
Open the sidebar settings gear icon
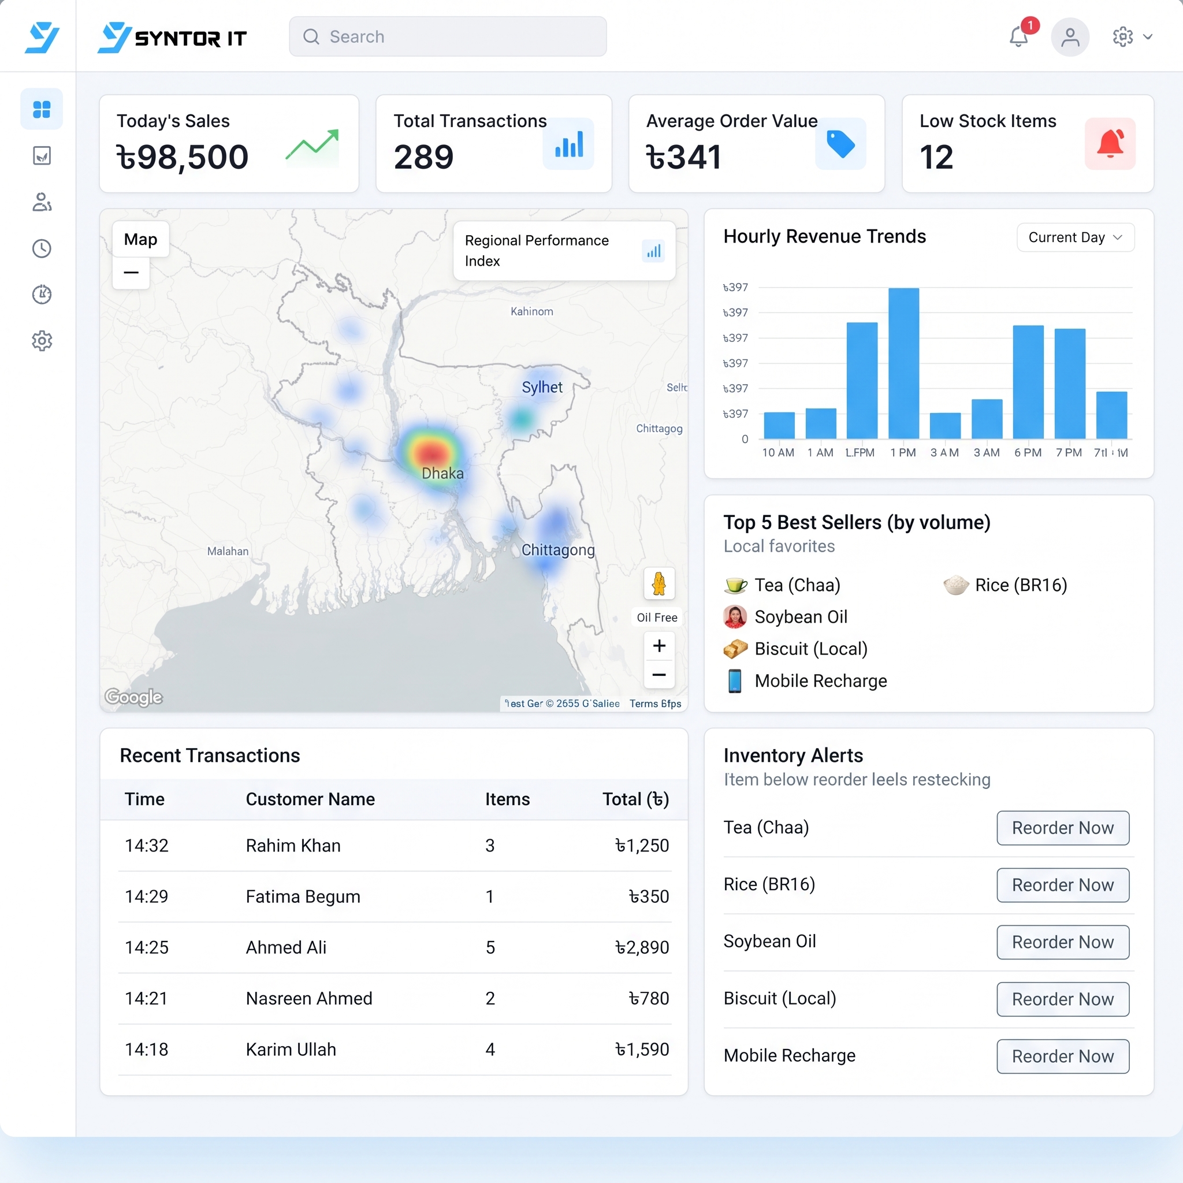click(42, 341)
